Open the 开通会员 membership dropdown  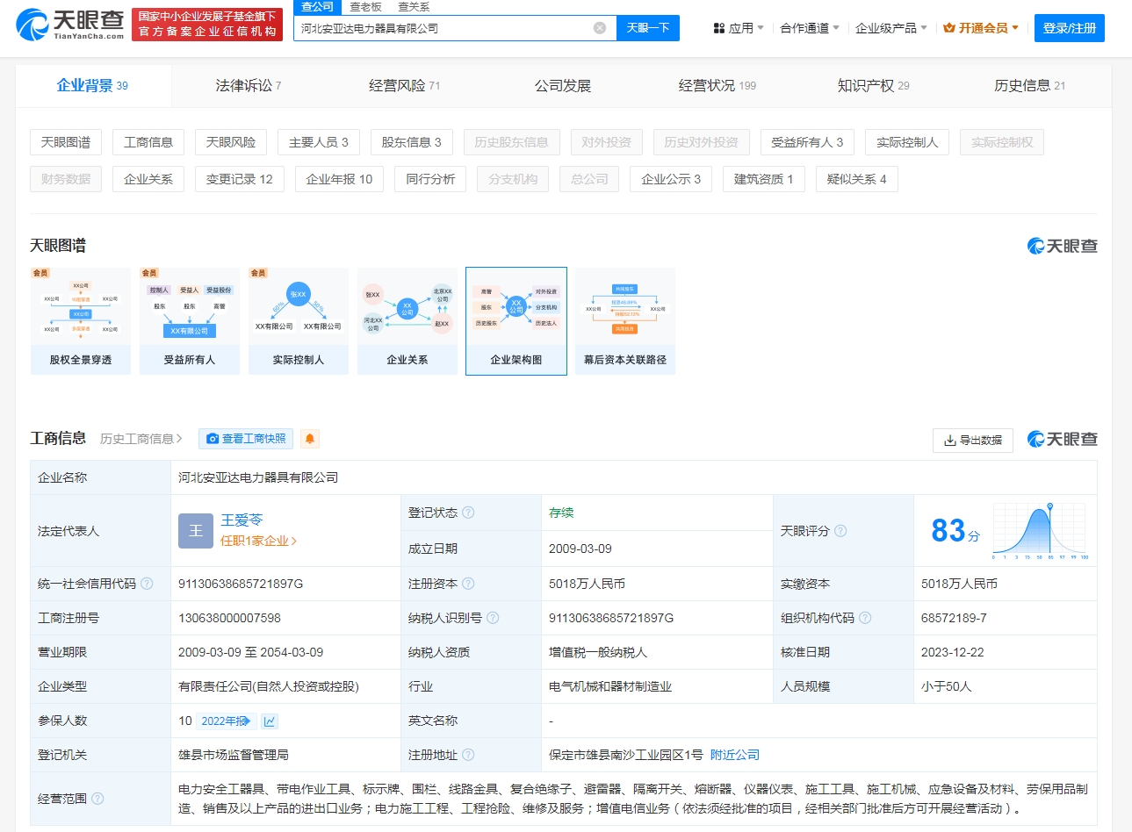point(981,28)
